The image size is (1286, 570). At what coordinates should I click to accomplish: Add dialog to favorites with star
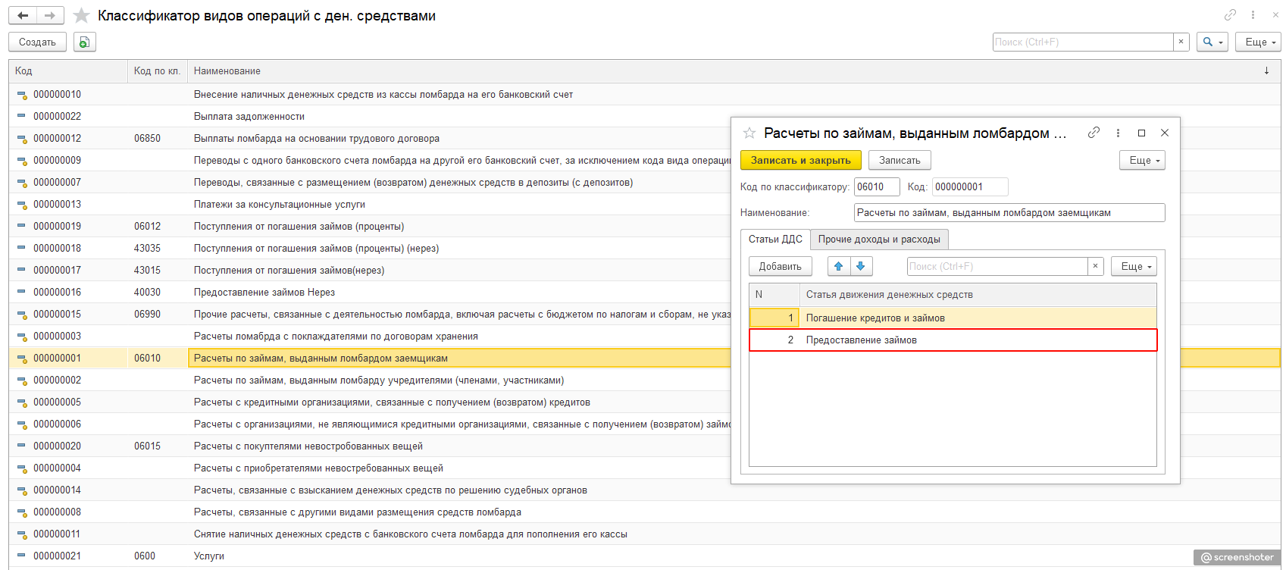(x=749, y=133)
